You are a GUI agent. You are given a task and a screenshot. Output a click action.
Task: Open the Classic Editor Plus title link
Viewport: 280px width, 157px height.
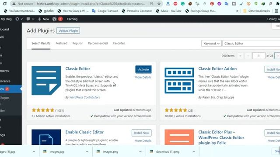tap(221, 137)
